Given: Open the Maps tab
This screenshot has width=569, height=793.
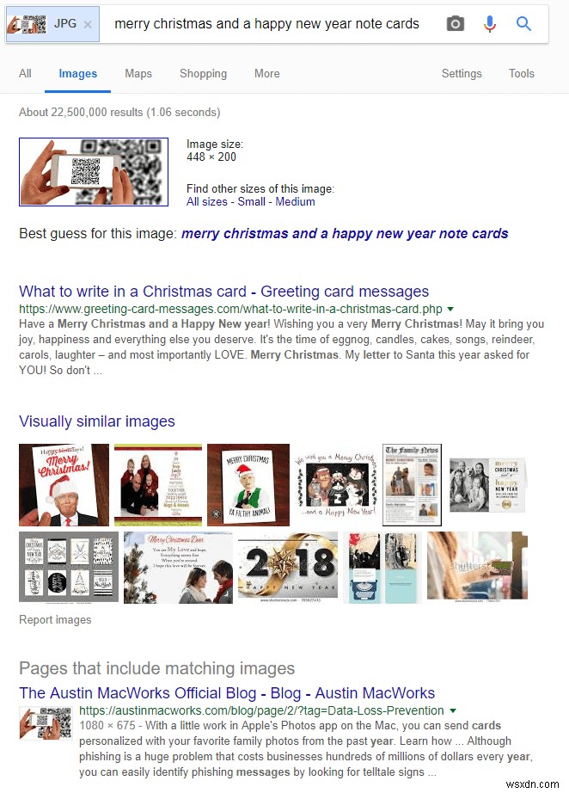Looking at the screenshot, I should coord(138,73).
